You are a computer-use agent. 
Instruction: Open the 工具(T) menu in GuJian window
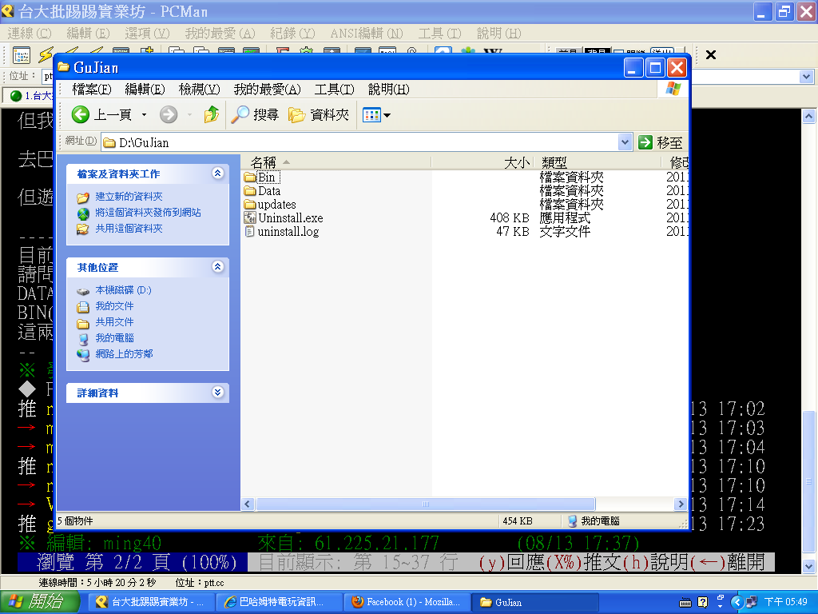click(x=334, y=89)
